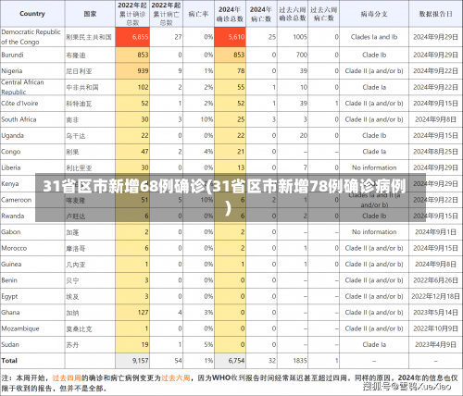Image resolution: width=463 pixels, height=396 pixels.
Task: Click the "布隆迪" Chinese name cell
Action: tap(90, 55)
